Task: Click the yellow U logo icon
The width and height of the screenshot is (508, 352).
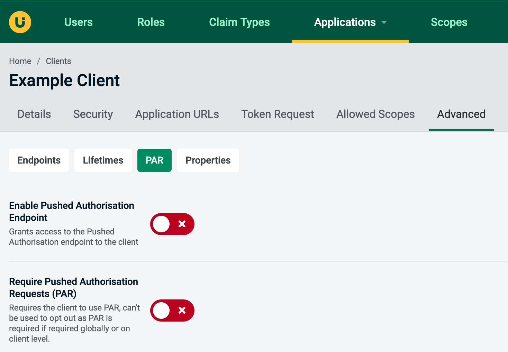Action: 20,22
